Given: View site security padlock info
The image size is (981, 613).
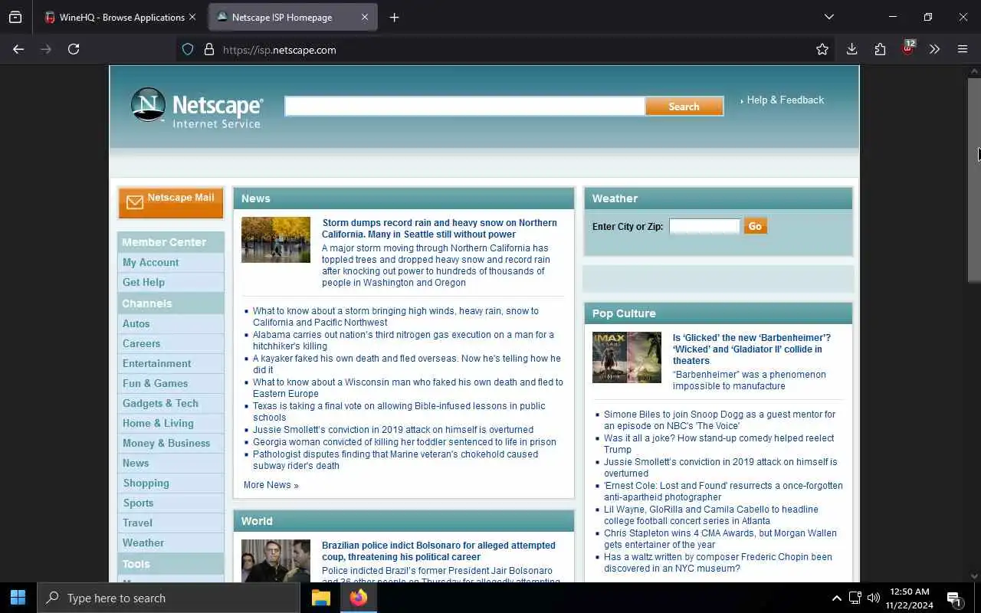Looking at the screenshot, I should [208, 50].
